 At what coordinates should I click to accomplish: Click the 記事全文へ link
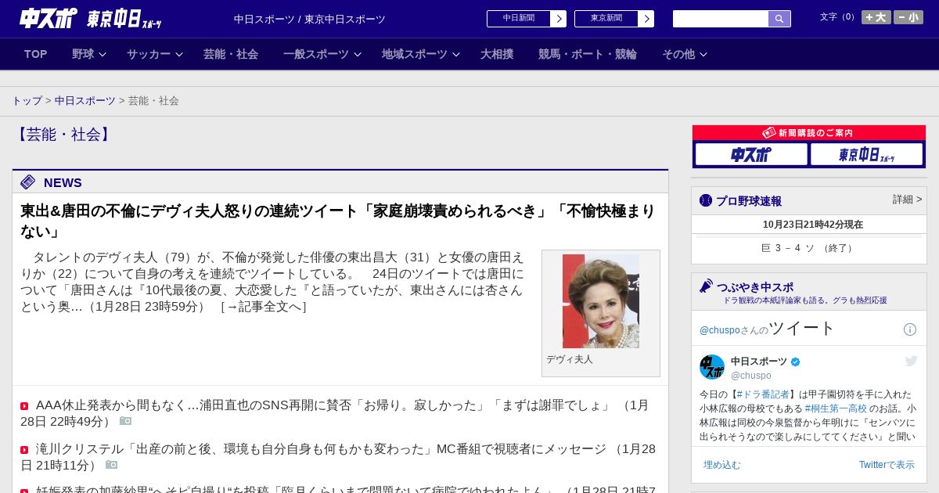coord(264,307)
